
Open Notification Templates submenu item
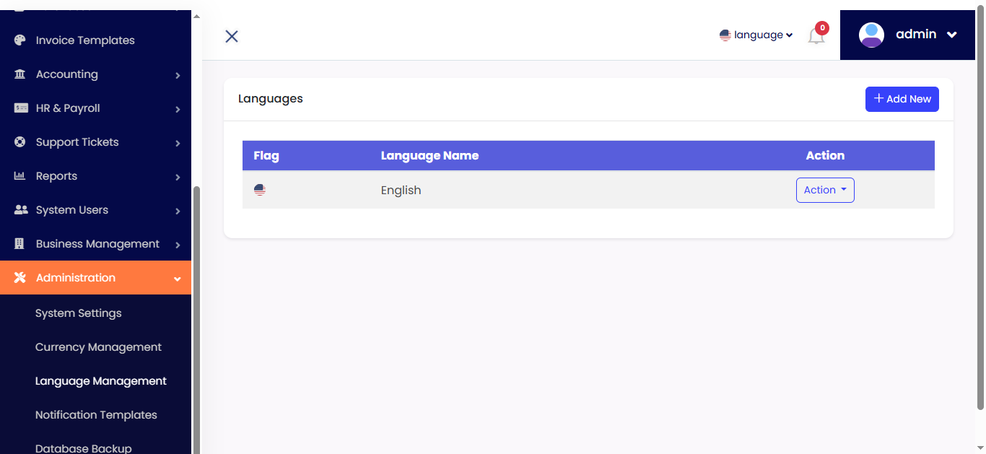click(x=96, y=415)
